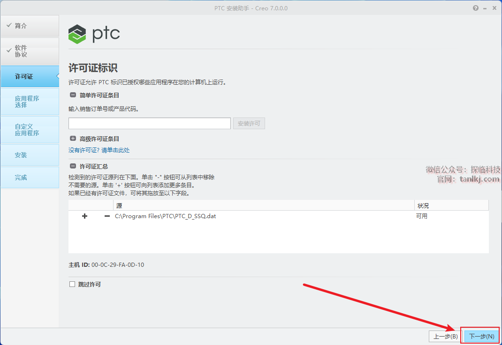The height and width of the screenshot is (345, 502).
Task: Close the PTC installer window
Action: pos(494,8)
